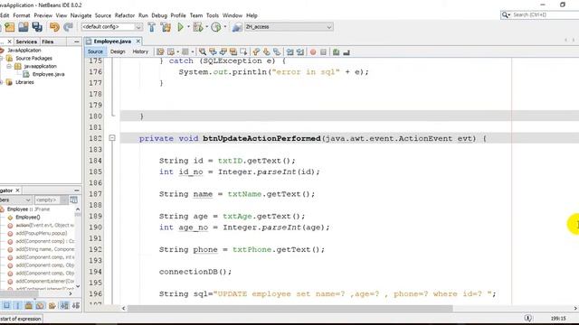579x325 pixels.
Task: Open the Navigate menu
Action: pos(81,15)
